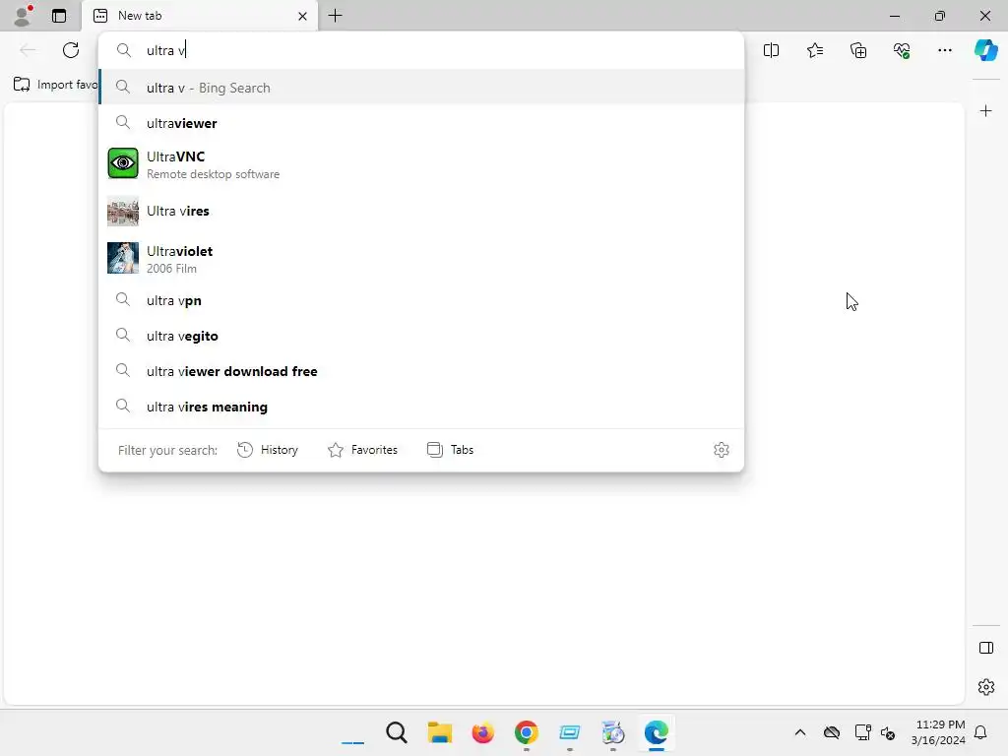Click the UltraVNC green eye thumbnail
Screen dimensions: 1008x756
[123, 163]
